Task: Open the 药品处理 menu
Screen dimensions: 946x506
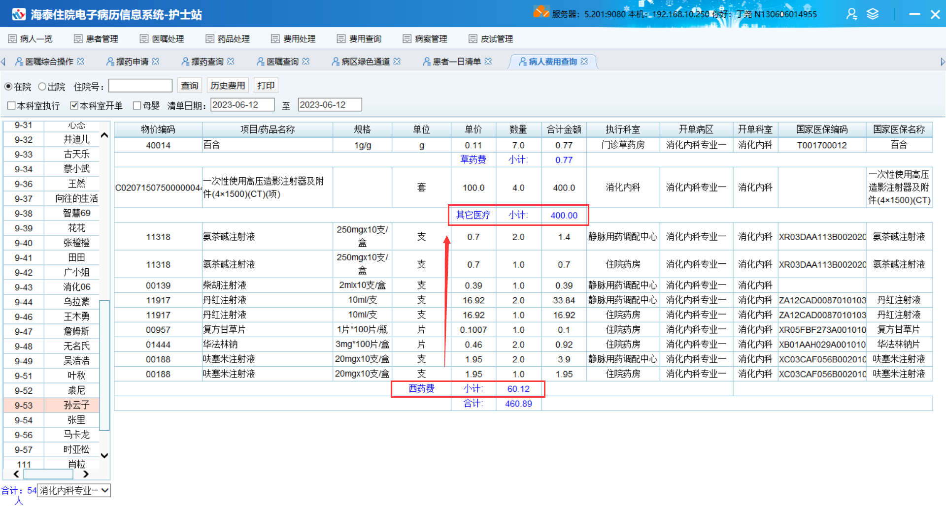Action: (x=228, y=39)
